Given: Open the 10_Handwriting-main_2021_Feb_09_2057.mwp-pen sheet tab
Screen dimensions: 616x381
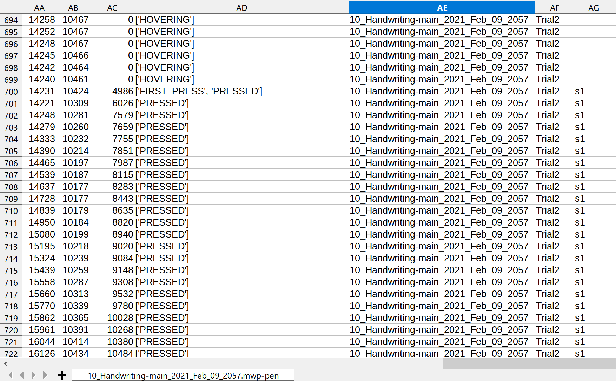Looking at the screenshot, I should tap(183, 375).
